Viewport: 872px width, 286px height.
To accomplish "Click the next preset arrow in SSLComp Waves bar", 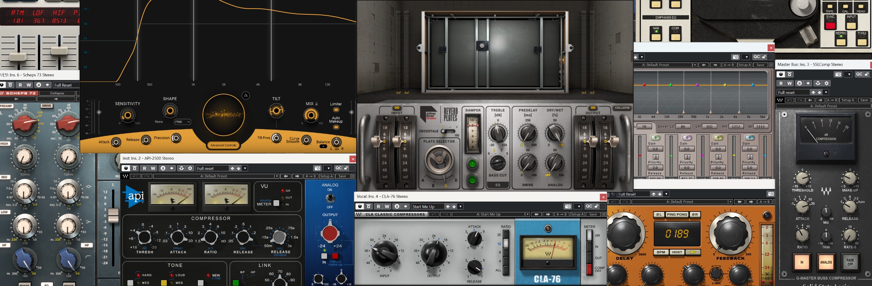I will point(820,100).
